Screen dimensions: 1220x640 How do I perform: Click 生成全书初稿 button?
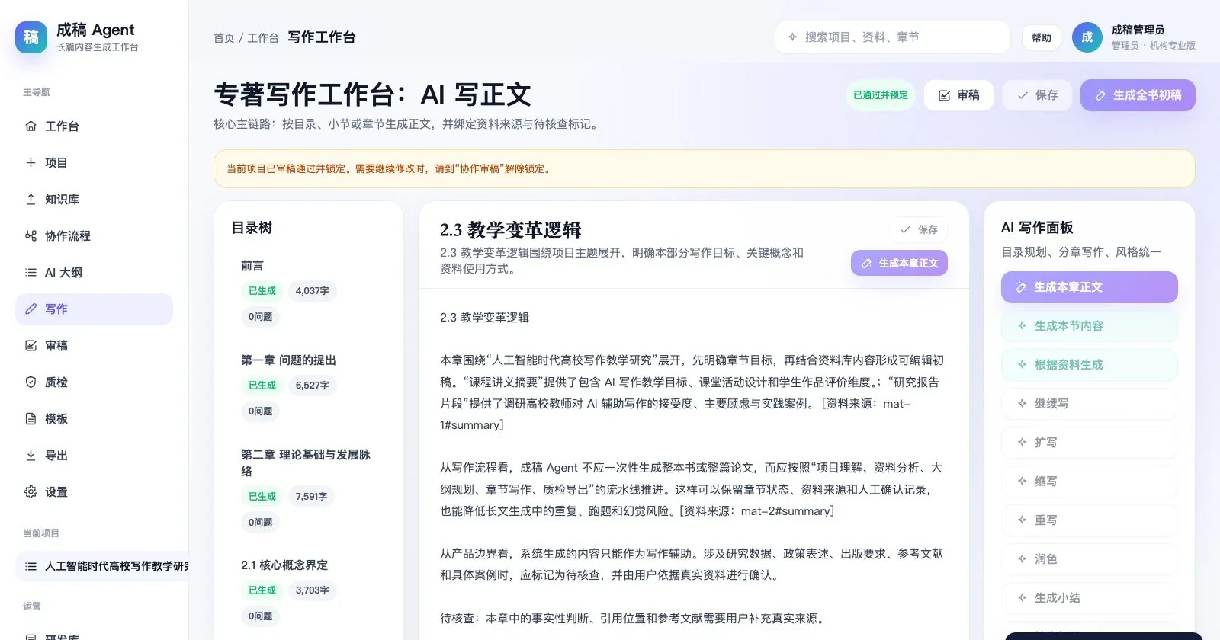pos(1138,95)
